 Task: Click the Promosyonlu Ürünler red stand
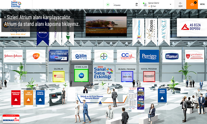pyautogui.click(x=16, y=98)
